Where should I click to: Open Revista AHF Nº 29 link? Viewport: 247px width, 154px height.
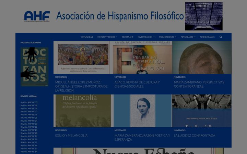tap(29, 105)
